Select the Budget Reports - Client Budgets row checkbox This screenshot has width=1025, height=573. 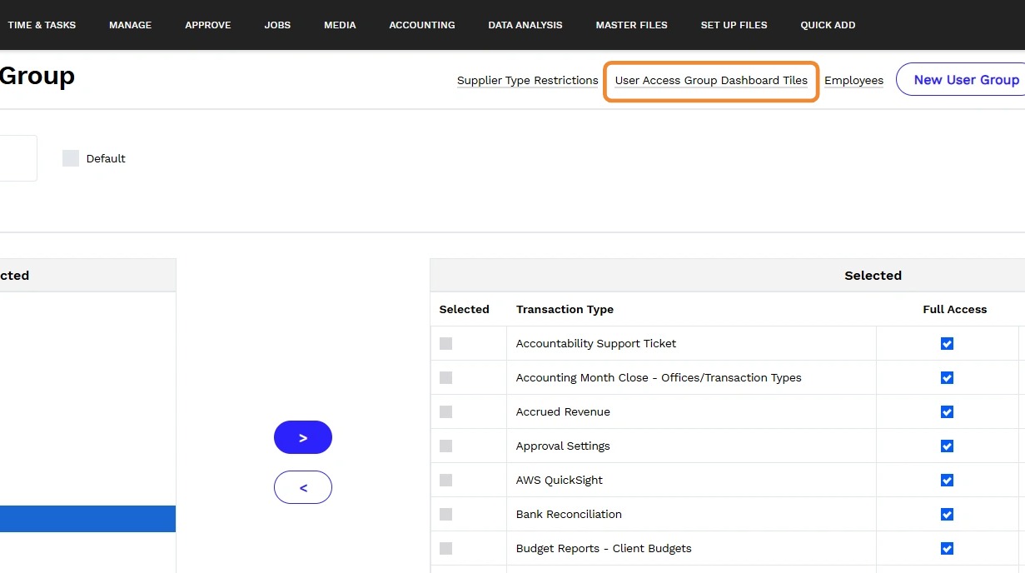[x=446, y=549]
